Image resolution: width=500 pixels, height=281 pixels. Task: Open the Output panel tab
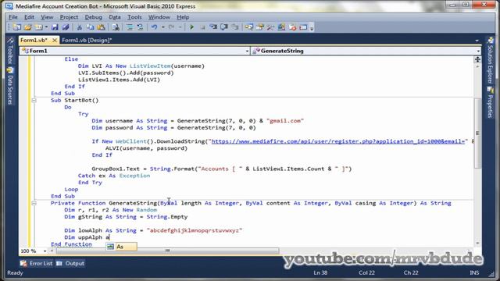(x=70, y=264)
